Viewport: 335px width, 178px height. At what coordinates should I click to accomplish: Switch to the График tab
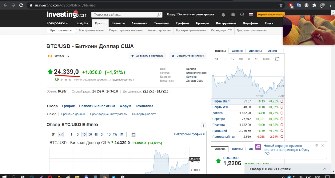(68, 106)
